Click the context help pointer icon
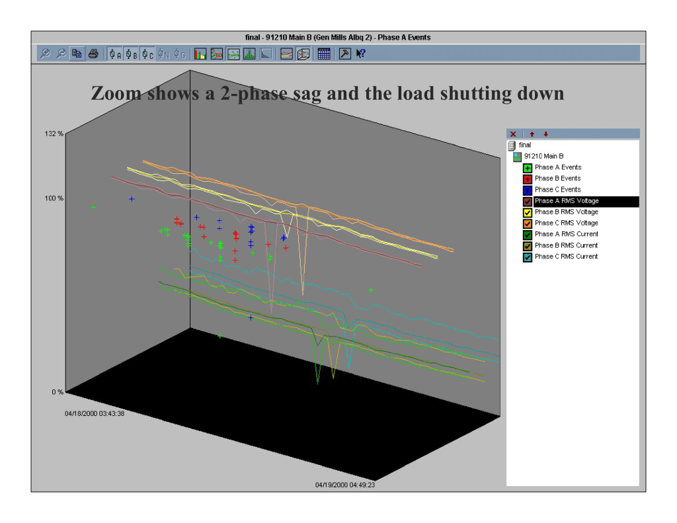Viewport: 677px width, 523px height. coord(361,54)
